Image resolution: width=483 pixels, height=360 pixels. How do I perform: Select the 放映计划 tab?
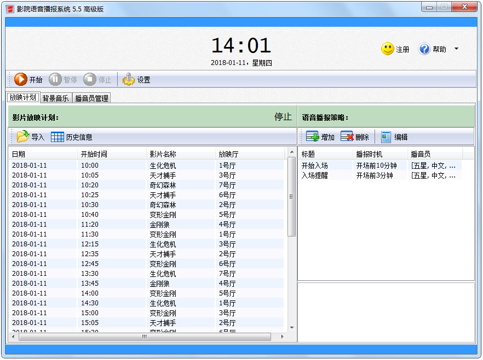tap(23, 98)
